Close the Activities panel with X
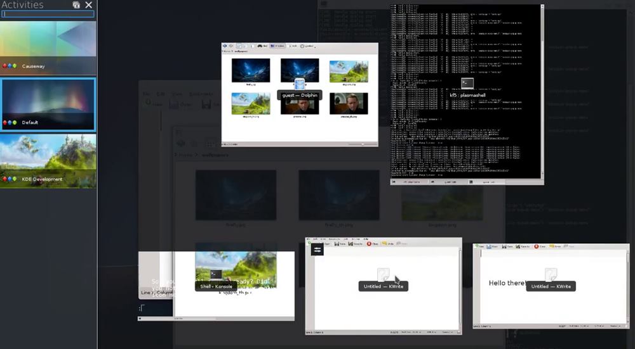The width and height of the screenshot is (635, 349). [x=89, y=5]
